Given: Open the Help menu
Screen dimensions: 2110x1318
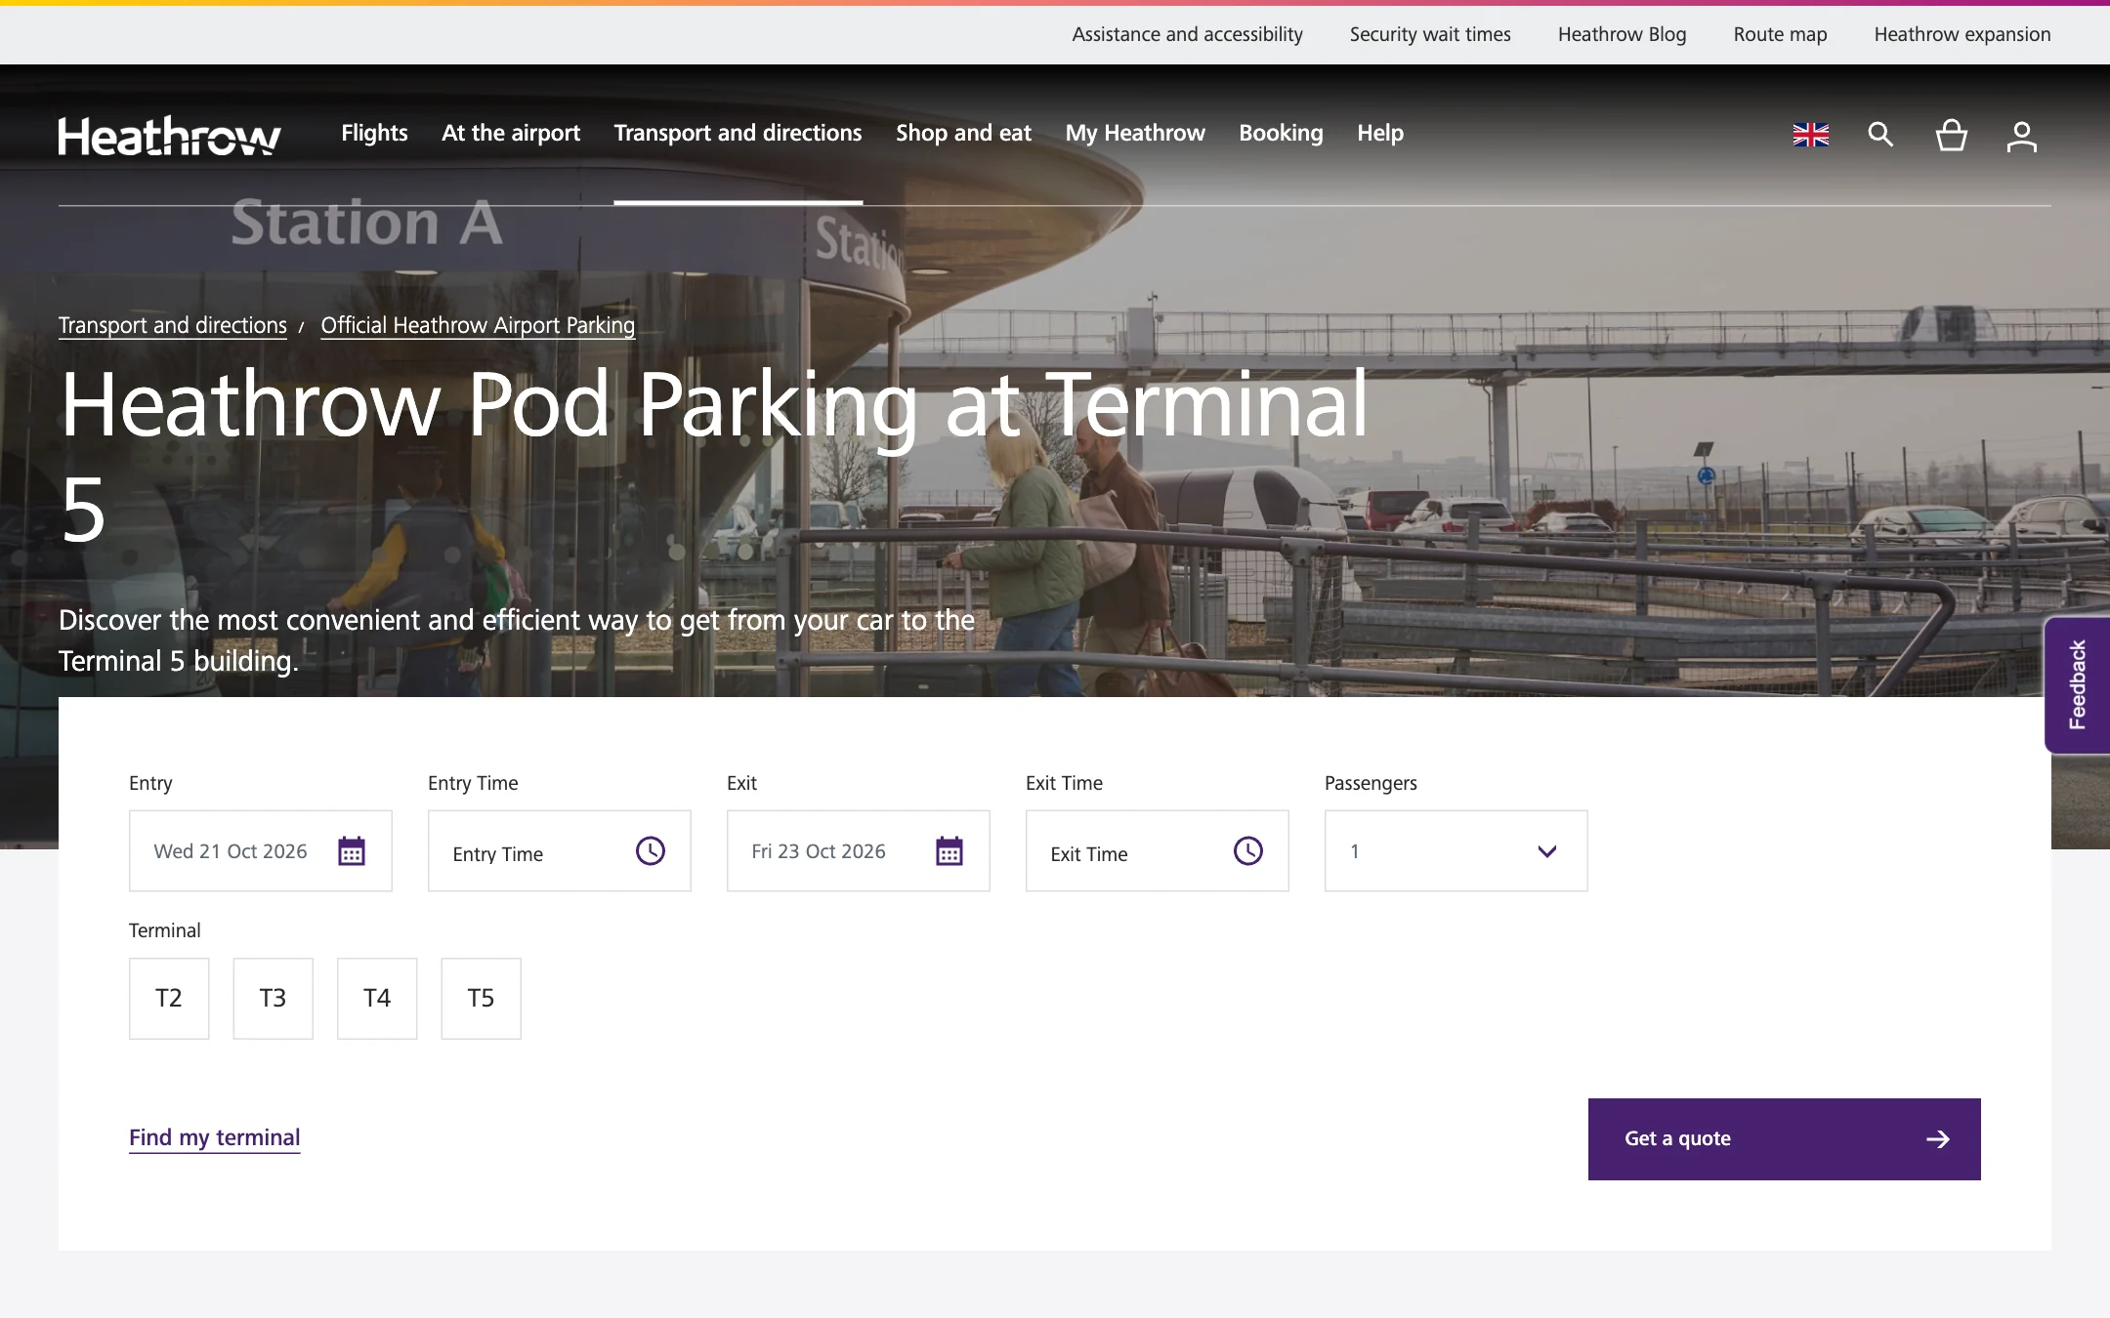Looking at the screenshot, I should point(1380,133).
